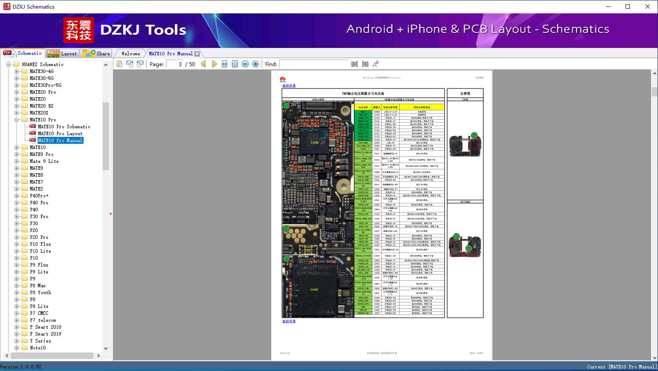The width and height of the screenshot is (658, 371).
Task: Click the find previous icon
Action: pos(355,64)
